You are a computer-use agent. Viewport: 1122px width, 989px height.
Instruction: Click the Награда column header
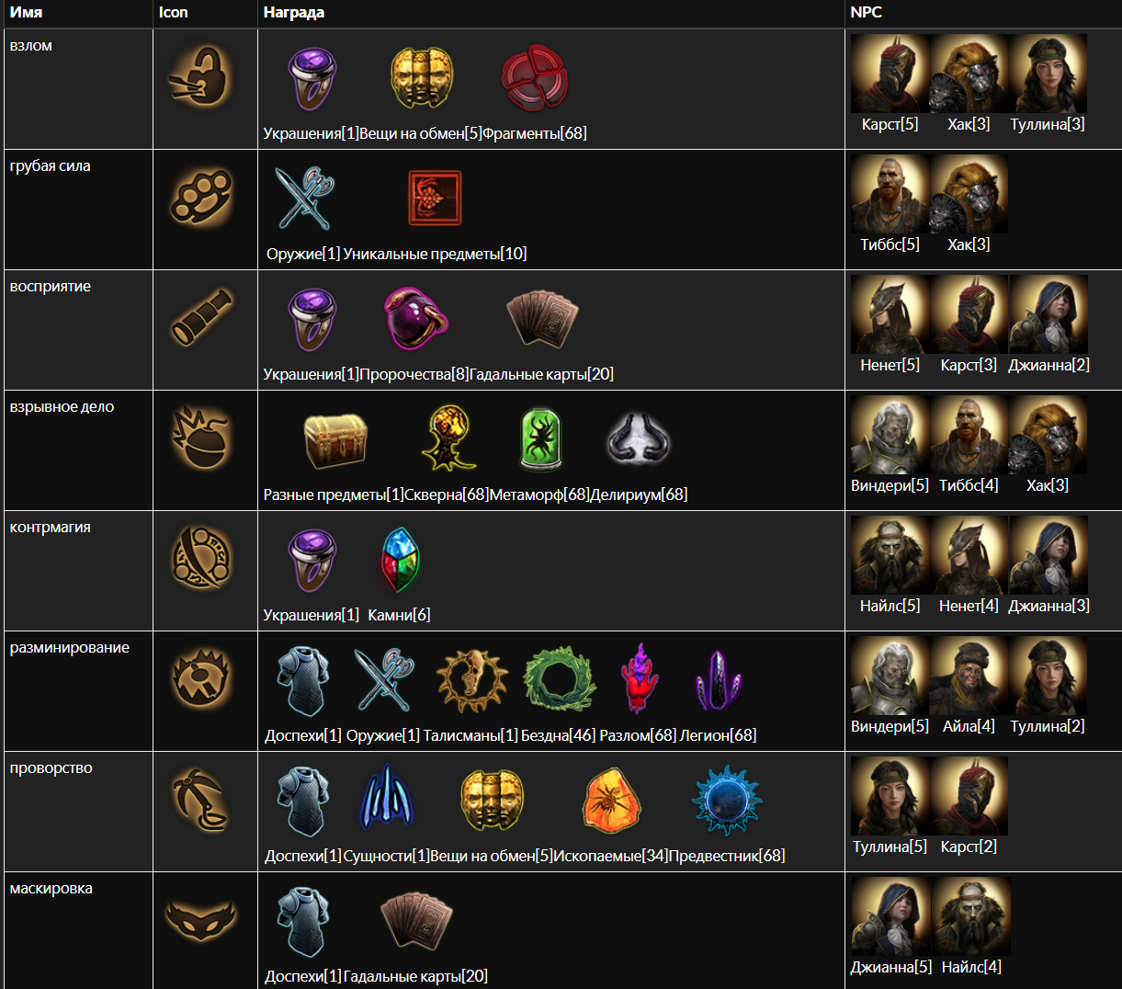coord(294,12)
